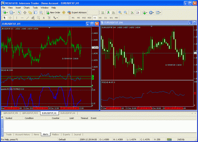Toggle the Terminal window icon
Screen dimensions: 198x142
coord(35,13)
